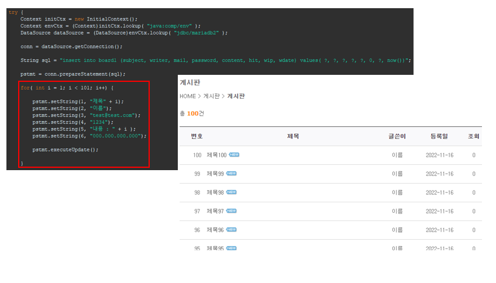Click the conn.prepareStatement(sql) line
Screen dimensions: 496x283
coord(73,74)
